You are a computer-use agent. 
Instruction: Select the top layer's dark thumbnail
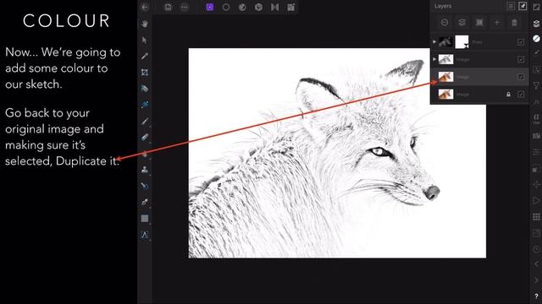click(x=445, y=42)
